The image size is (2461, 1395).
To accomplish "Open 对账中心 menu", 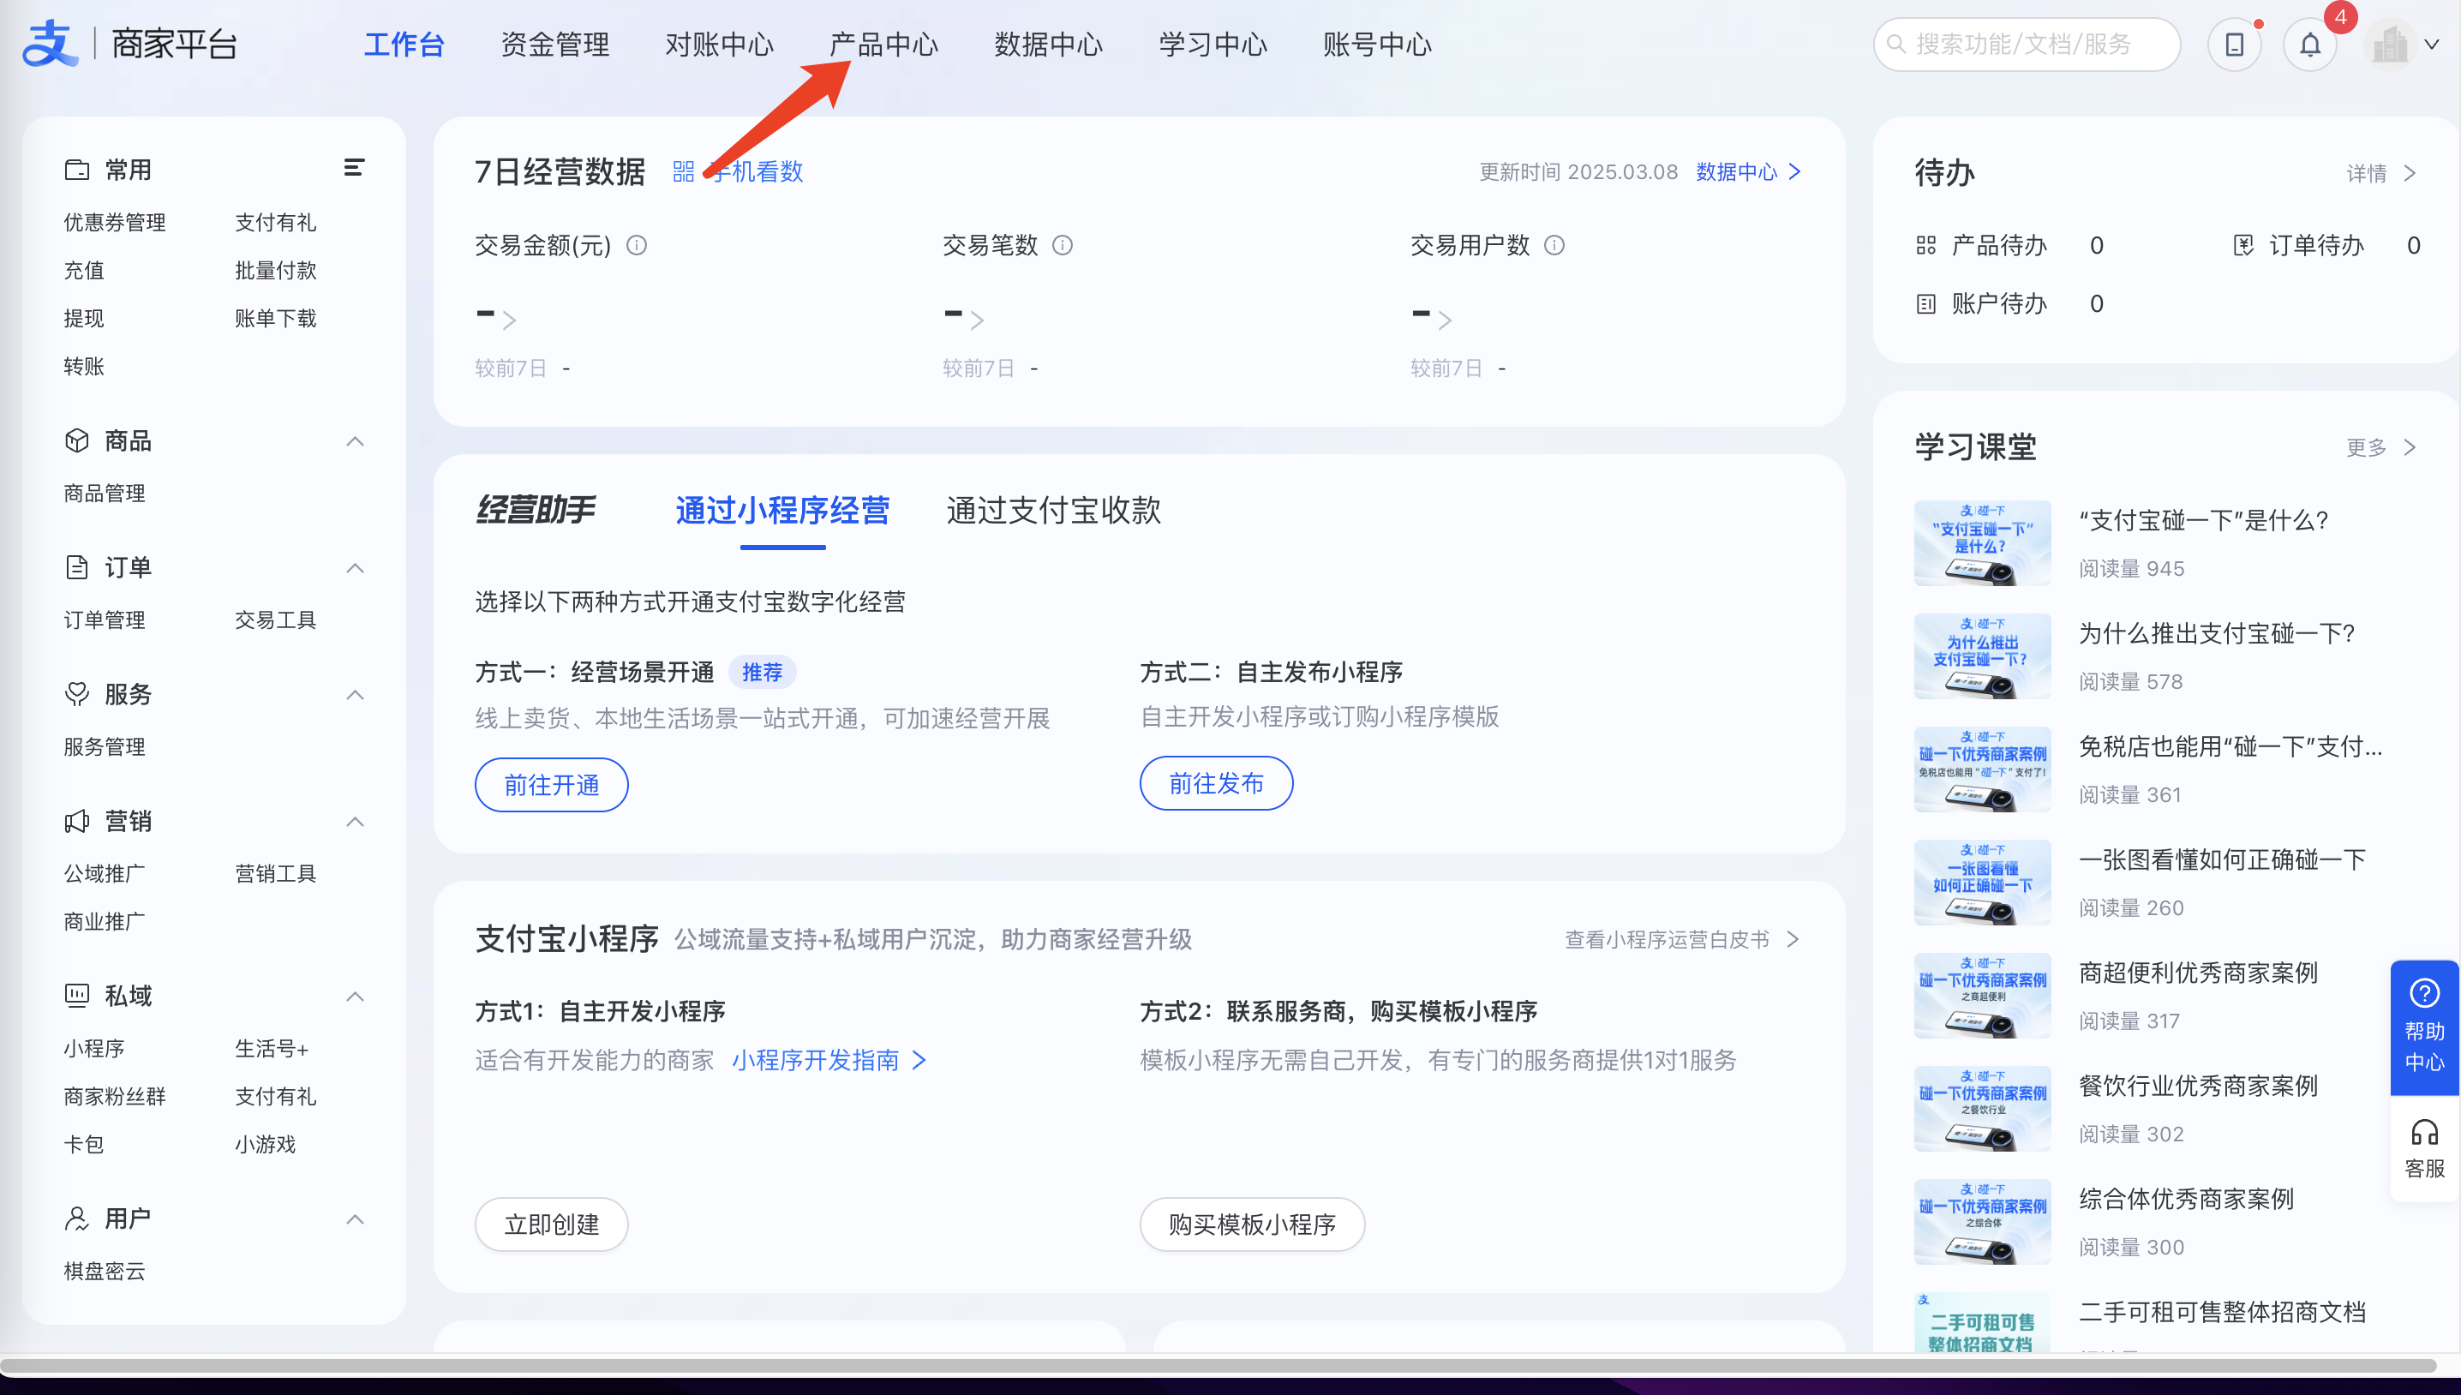I will [720, 44].
